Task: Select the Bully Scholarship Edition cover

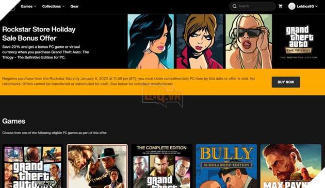Action: [226, 166]
